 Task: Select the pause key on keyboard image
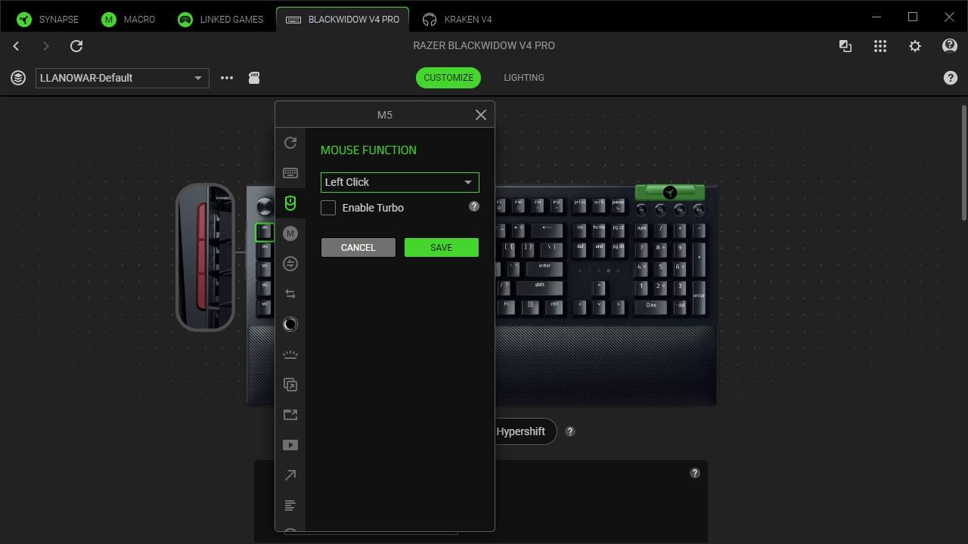(618, 205)
